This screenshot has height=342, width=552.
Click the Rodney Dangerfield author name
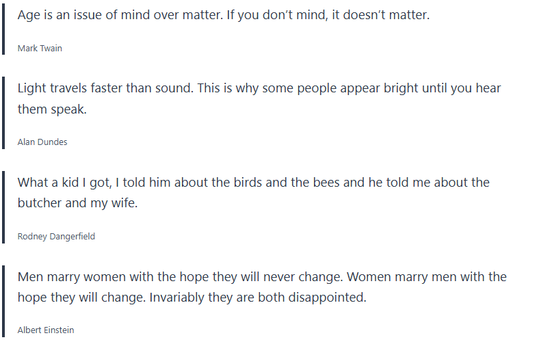pos(56,237)
